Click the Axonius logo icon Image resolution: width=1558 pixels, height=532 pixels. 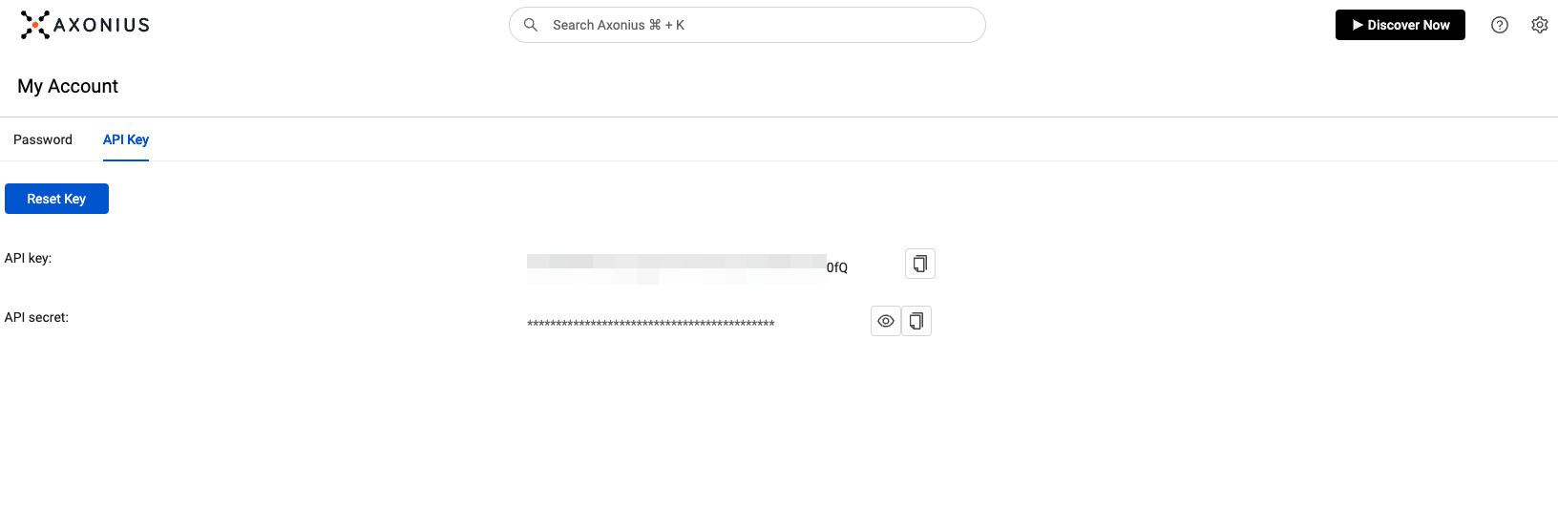pyautogui.click(x=35, y=25)
